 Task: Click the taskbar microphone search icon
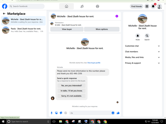[48, 122]
